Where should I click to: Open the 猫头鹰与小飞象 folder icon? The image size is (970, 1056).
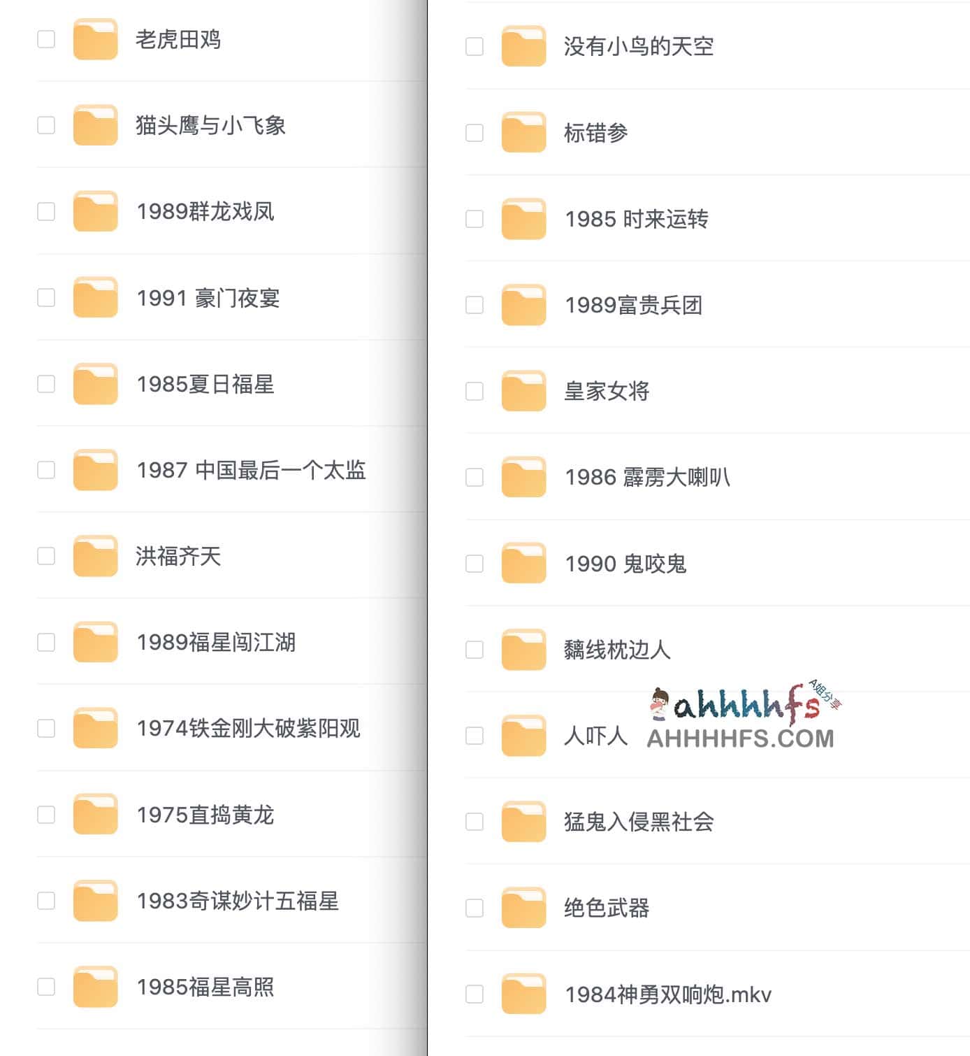click(x=95, y=125)
